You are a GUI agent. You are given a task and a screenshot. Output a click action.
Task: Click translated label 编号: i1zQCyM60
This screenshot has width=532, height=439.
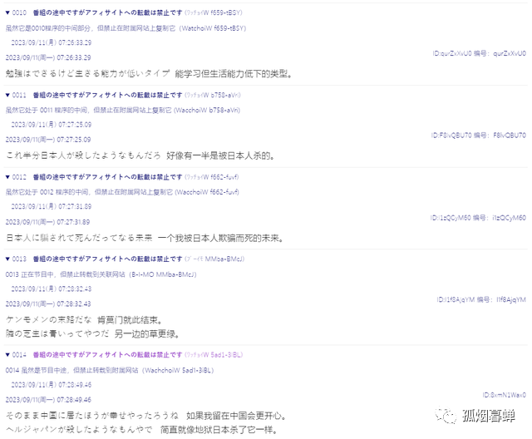(x=500, y=218)
